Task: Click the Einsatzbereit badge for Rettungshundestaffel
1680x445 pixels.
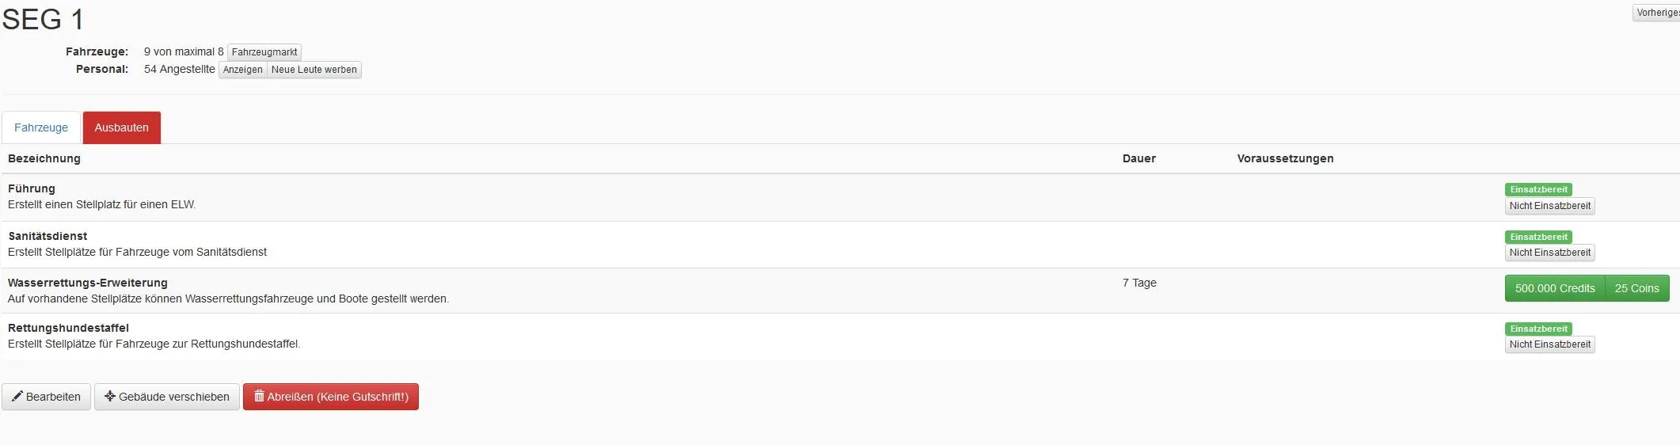Action: pos(1538,329)
